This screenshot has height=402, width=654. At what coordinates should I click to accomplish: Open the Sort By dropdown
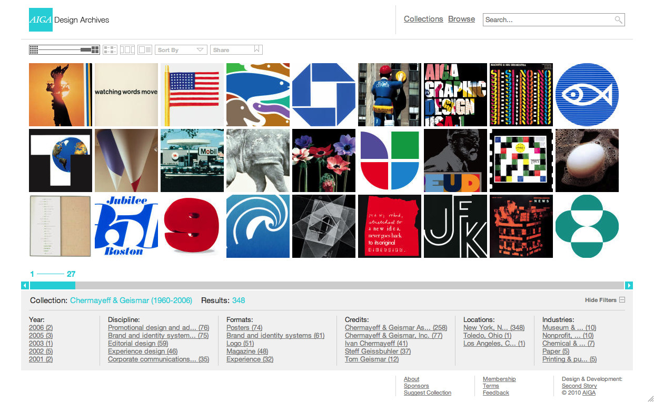181,49
